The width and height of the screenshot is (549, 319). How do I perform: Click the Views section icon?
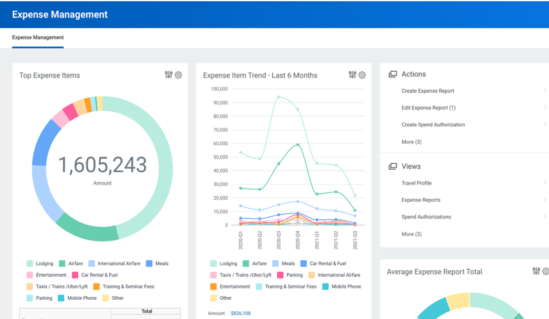coord(393,166)
